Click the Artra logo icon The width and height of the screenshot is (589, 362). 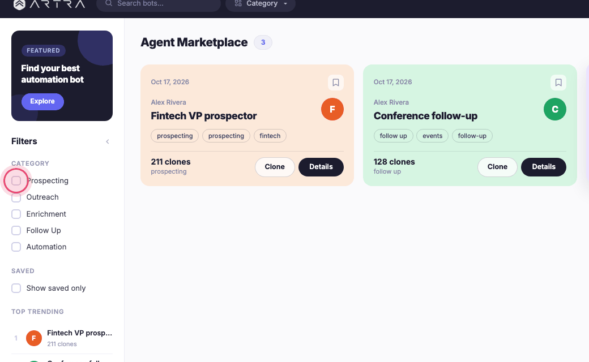19,4
